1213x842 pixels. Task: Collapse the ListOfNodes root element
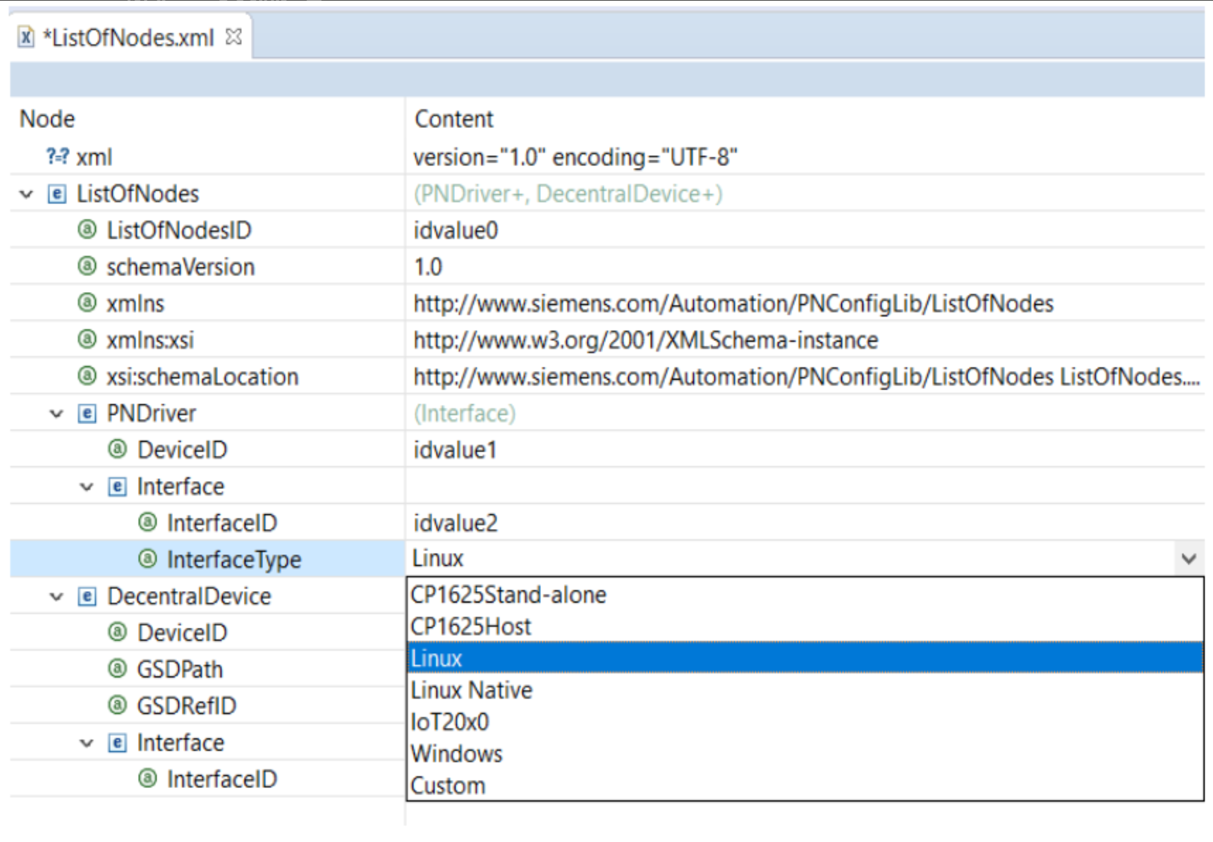coord(27,194)
